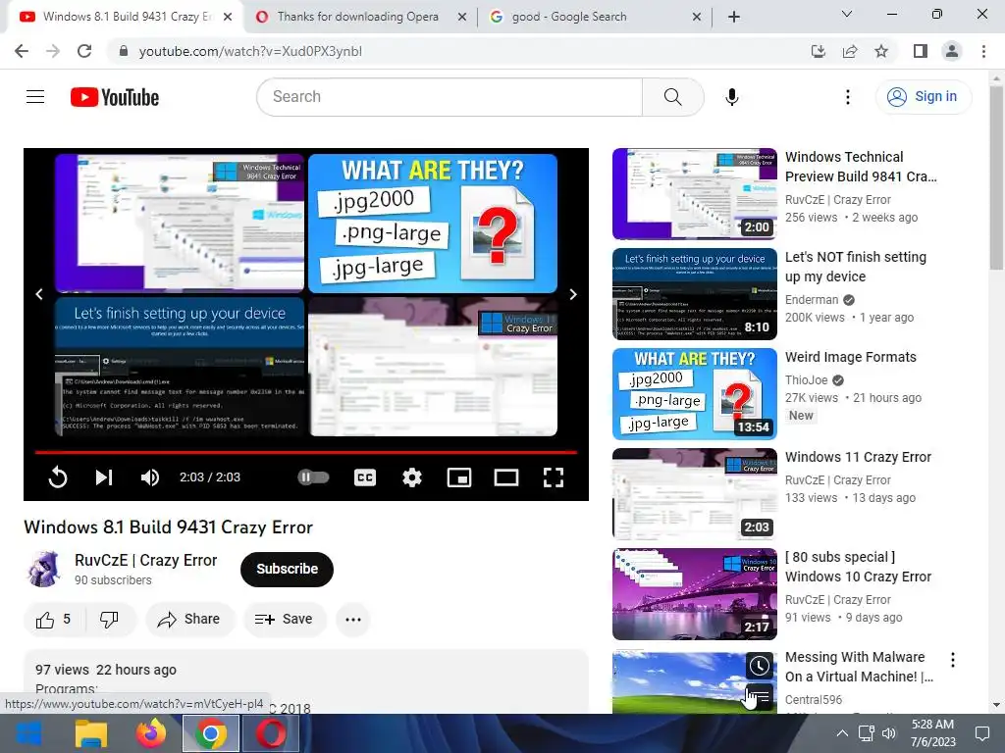Switch to theater mode
1005x753 pixels.
coord(506,477)
